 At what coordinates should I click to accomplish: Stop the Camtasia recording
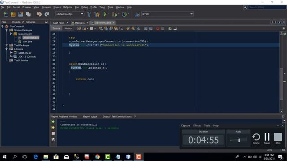[278, 139]
